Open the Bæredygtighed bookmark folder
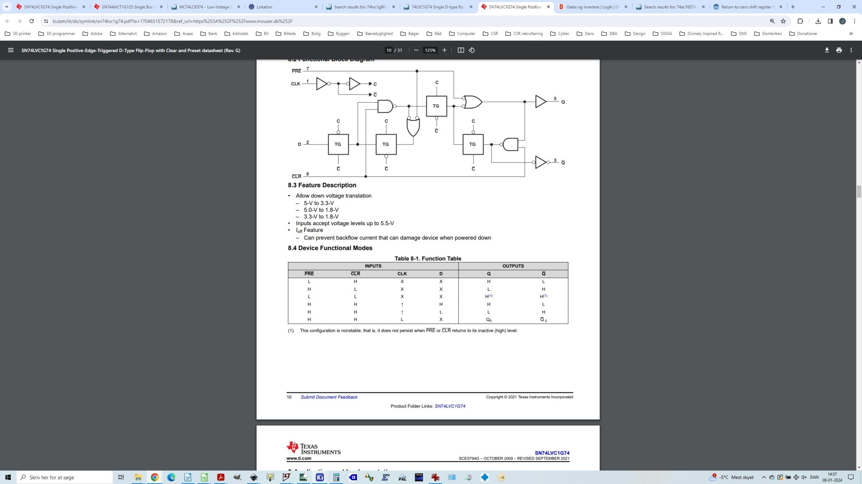Image resolution: width=862 pixels, height=484 pixels. point(375,34)
